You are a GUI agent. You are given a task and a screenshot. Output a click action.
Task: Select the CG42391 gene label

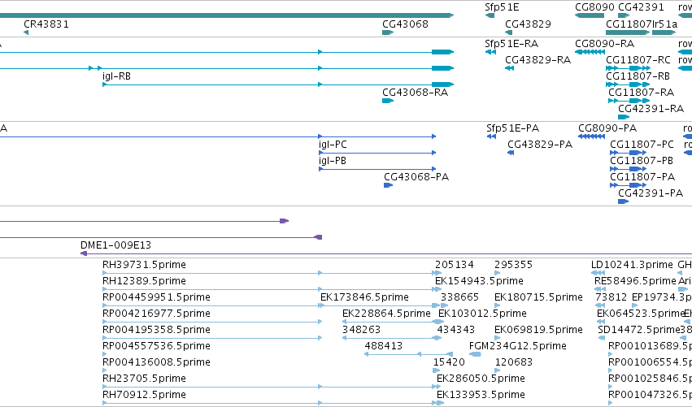tap(641, 7)
